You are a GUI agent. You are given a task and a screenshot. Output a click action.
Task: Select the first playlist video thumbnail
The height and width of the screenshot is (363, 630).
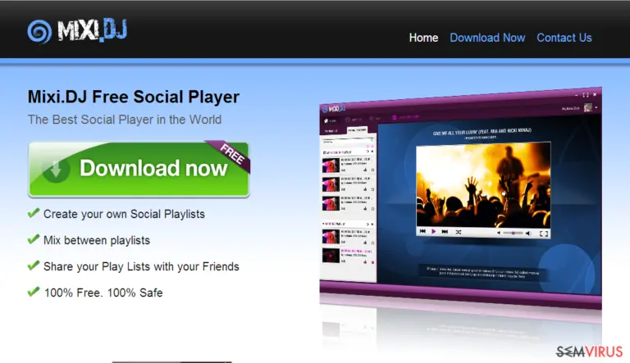tap(331, 165)
